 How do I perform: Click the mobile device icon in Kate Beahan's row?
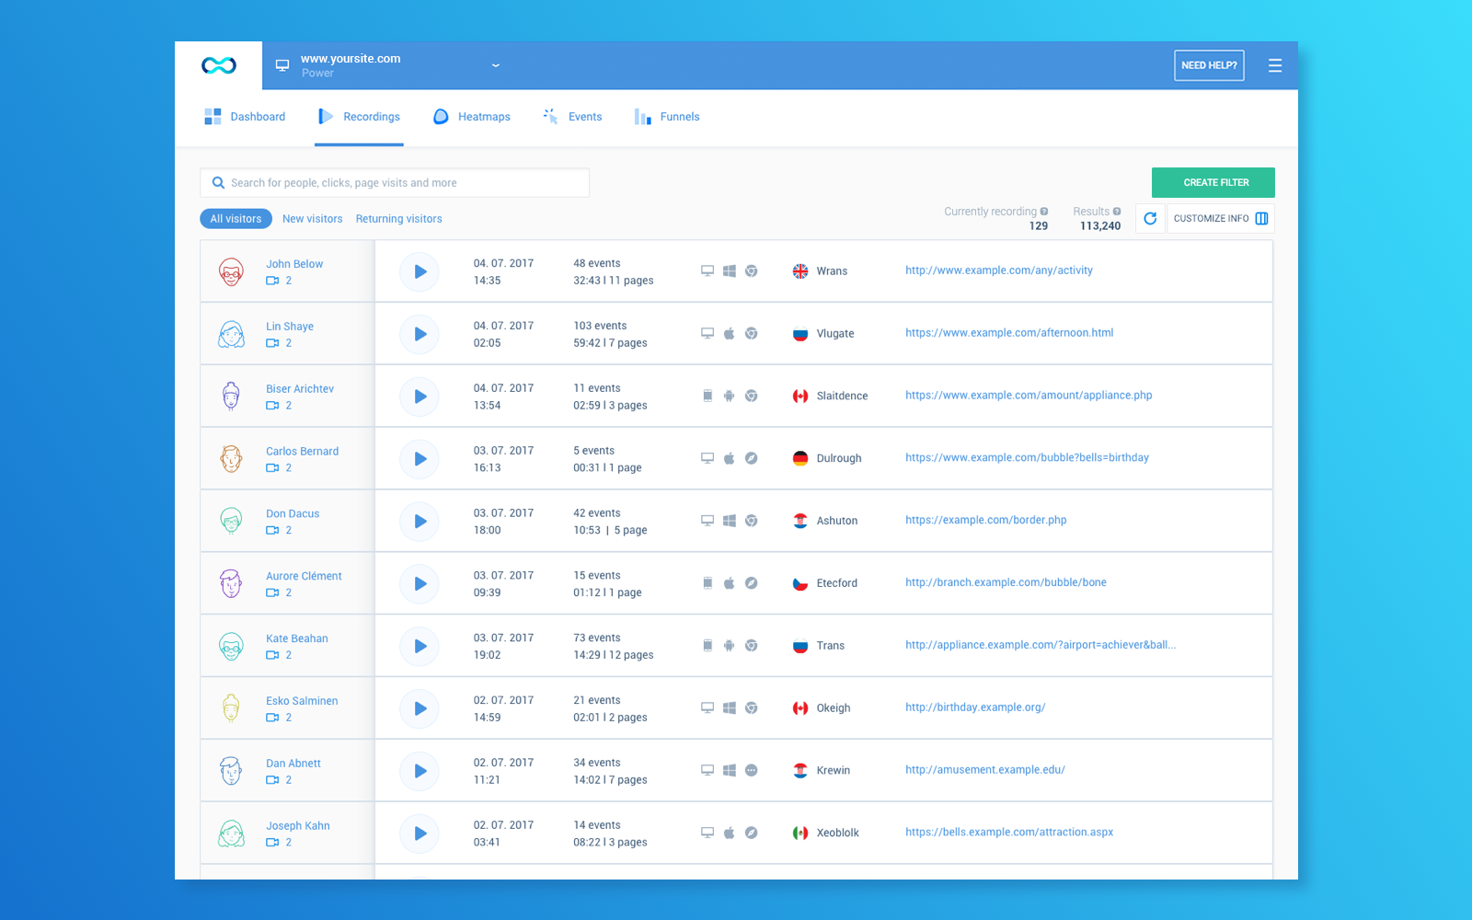tap(707, 645)
